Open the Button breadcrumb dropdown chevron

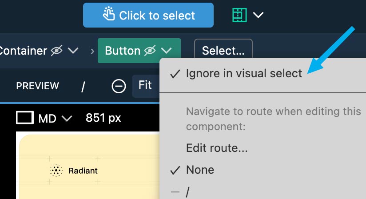coord(167,50)
